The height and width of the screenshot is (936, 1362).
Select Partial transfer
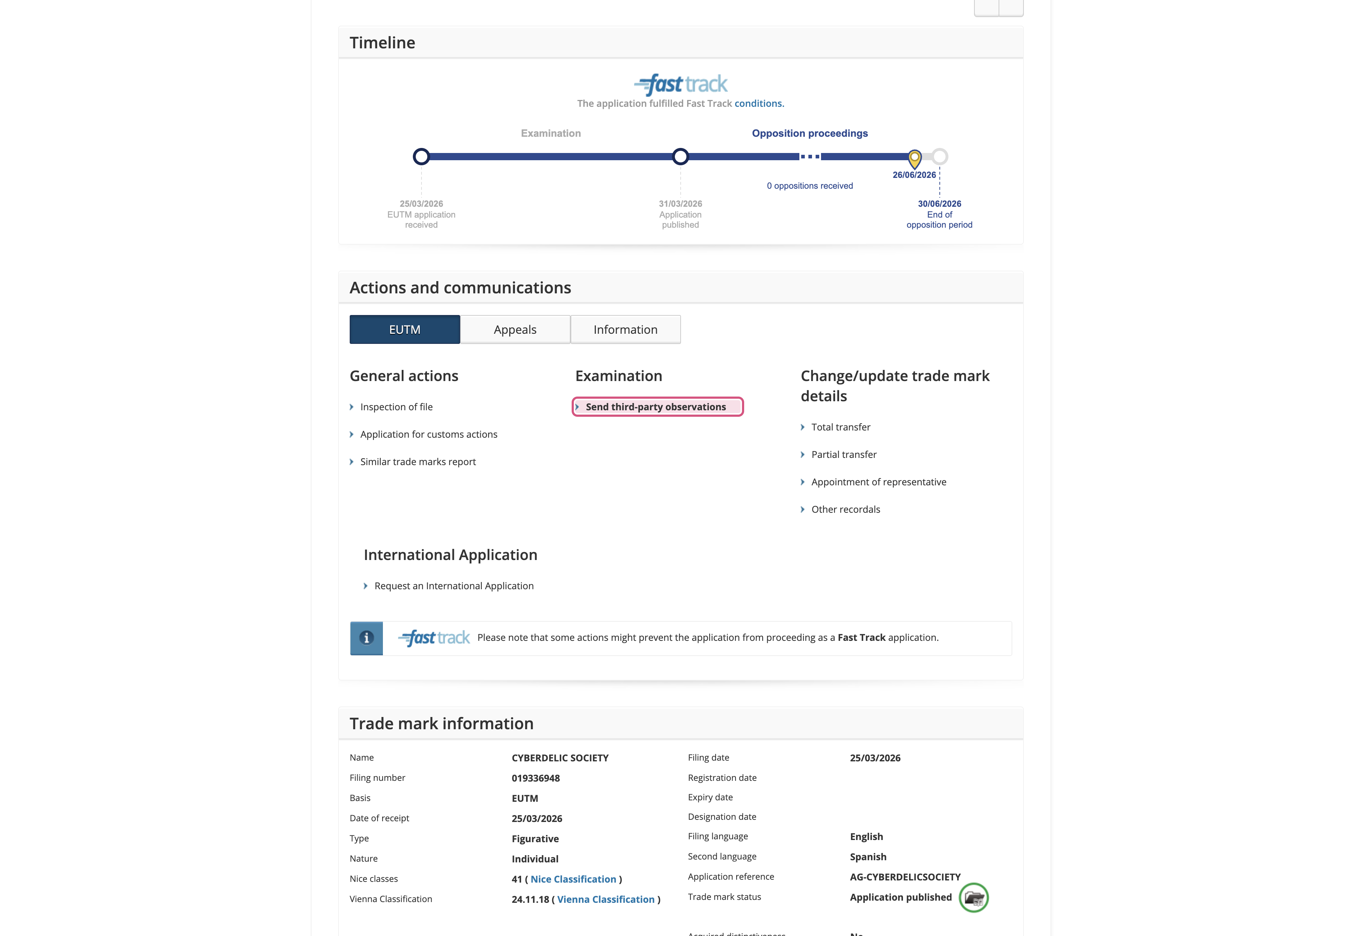(843, 455)
